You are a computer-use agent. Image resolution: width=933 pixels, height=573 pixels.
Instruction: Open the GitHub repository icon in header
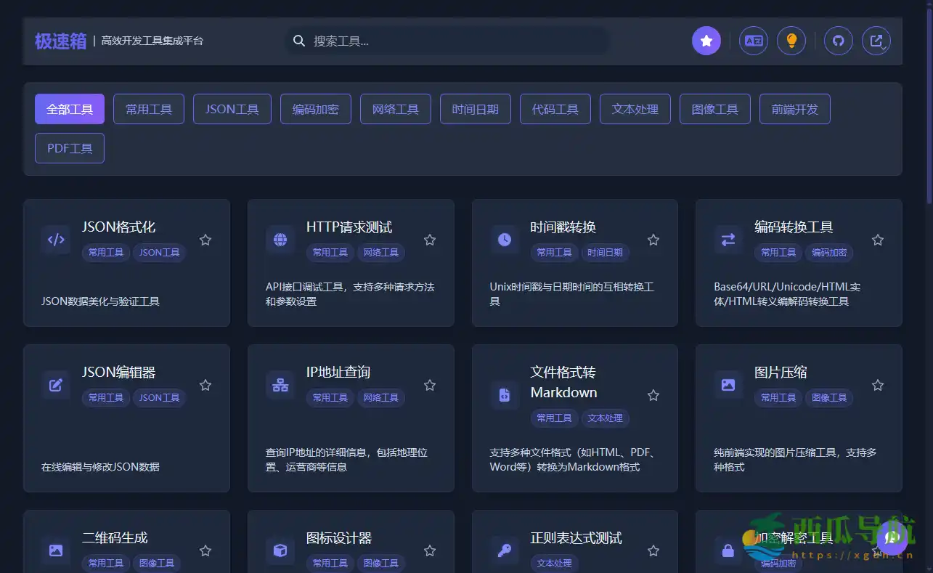click(838, 41)
